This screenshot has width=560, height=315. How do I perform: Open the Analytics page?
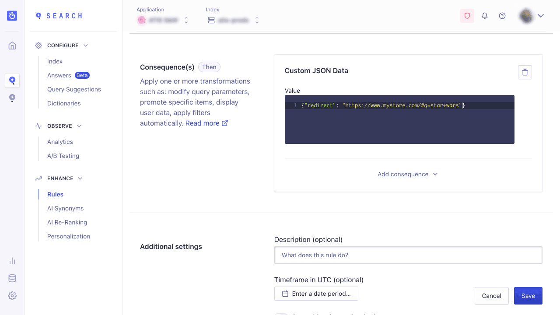coord(60,142)
